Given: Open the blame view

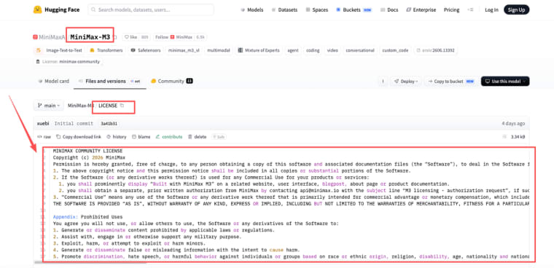Looking at the screenshot, I should [x=141, y=137].
